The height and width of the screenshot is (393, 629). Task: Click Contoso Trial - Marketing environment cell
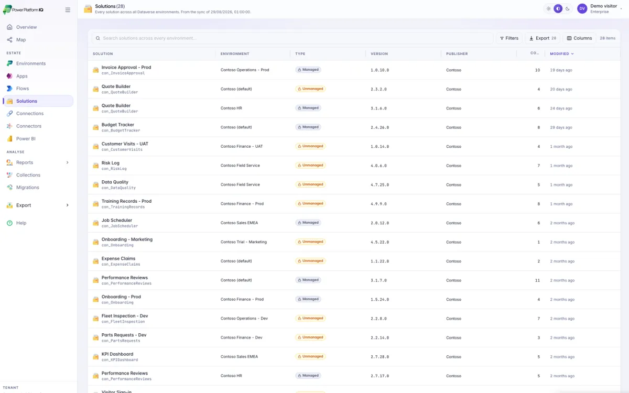[x=244, y=242]
